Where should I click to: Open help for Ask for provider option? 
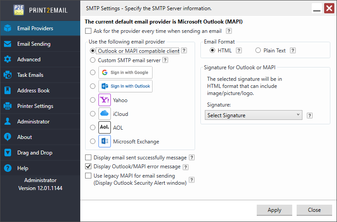(x=229, y=31)
